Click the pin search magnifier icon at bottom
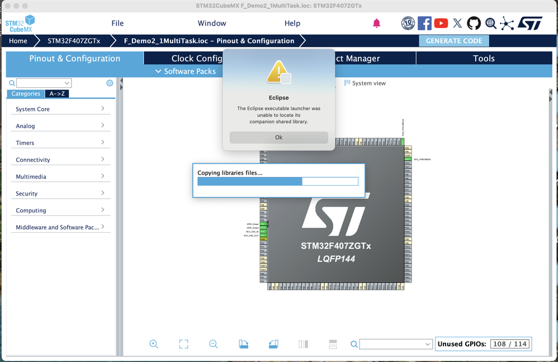This screenshot has height=362, width=558. coord(354,344)
